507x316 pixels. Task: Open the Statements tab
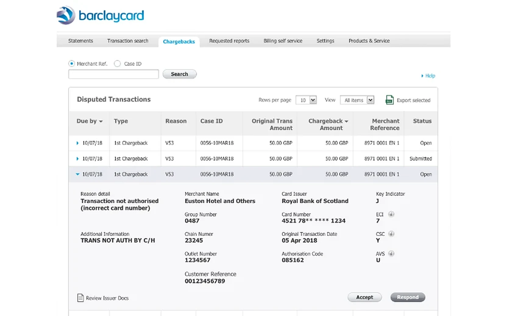pos(80,41)
